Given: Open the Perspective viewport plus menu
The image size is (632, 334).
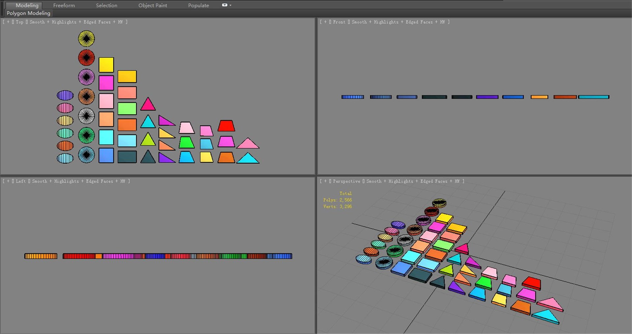Looking at the screenshot, I should [326, 181].
